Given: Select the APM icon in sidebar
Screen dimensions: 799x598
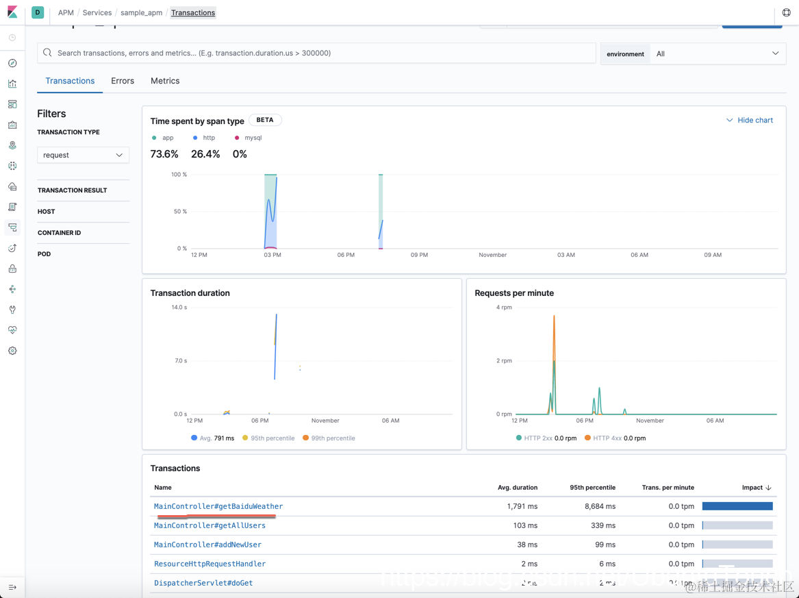Looking at the screenshot, I should [x=12, y=227].
